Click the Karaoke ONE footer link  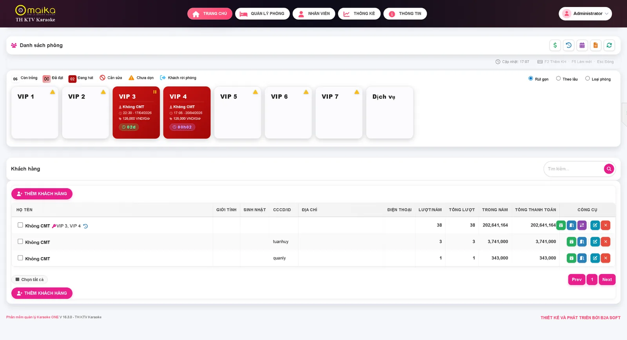[33, 317]
